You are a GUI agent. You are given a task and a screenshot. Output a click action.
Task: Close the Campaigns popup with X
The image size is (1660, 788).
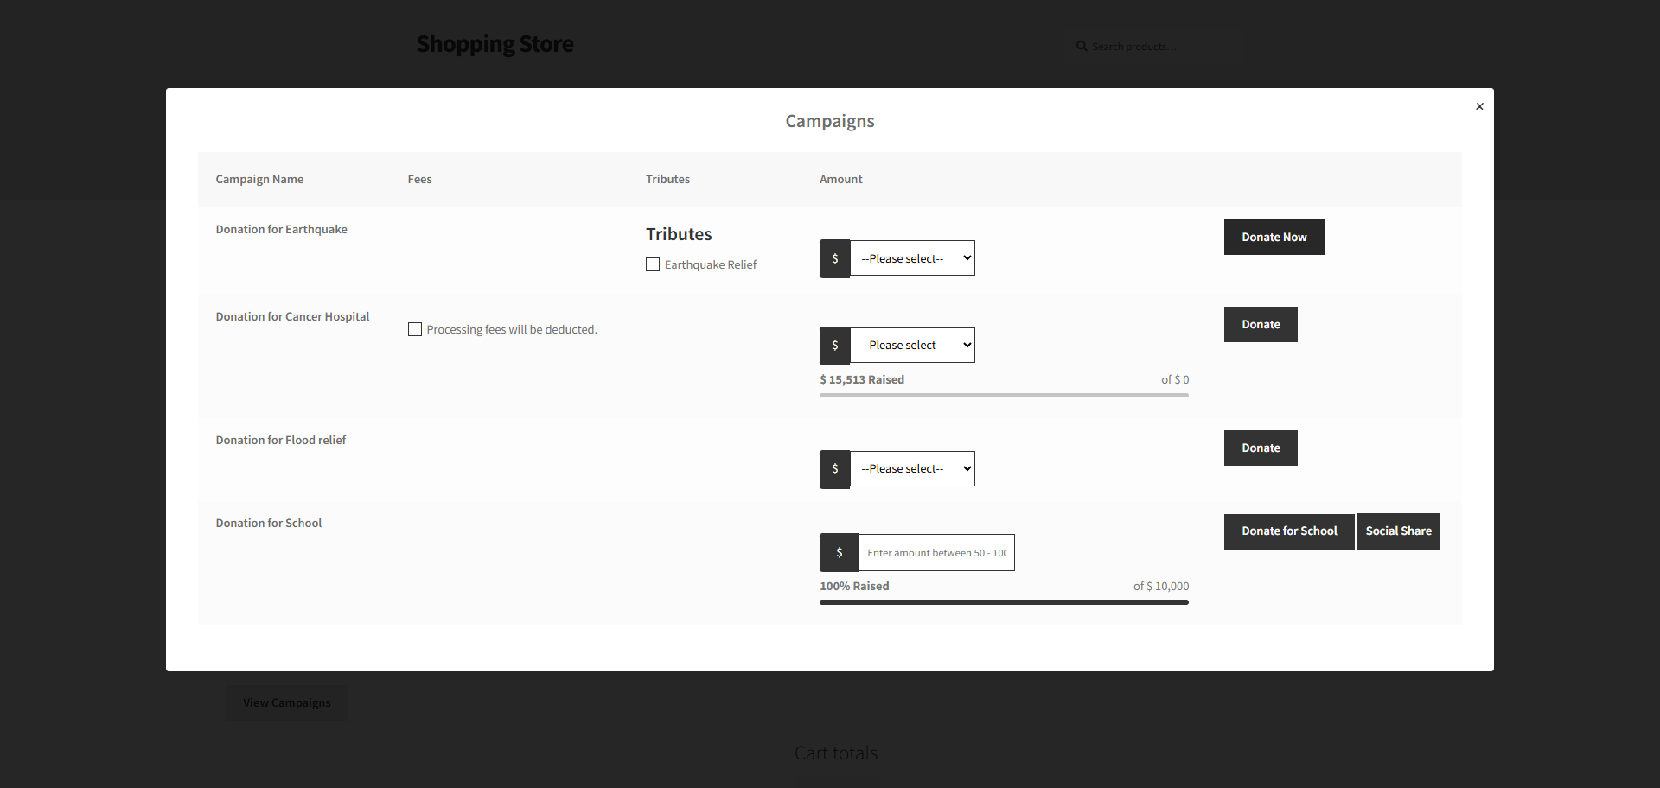point(1479,106)
